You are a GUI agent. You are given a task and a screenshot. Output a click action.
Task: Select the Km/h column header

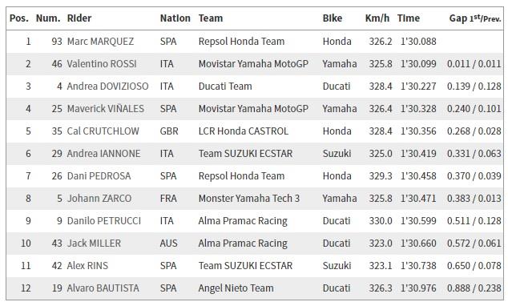tap(377, 18)
